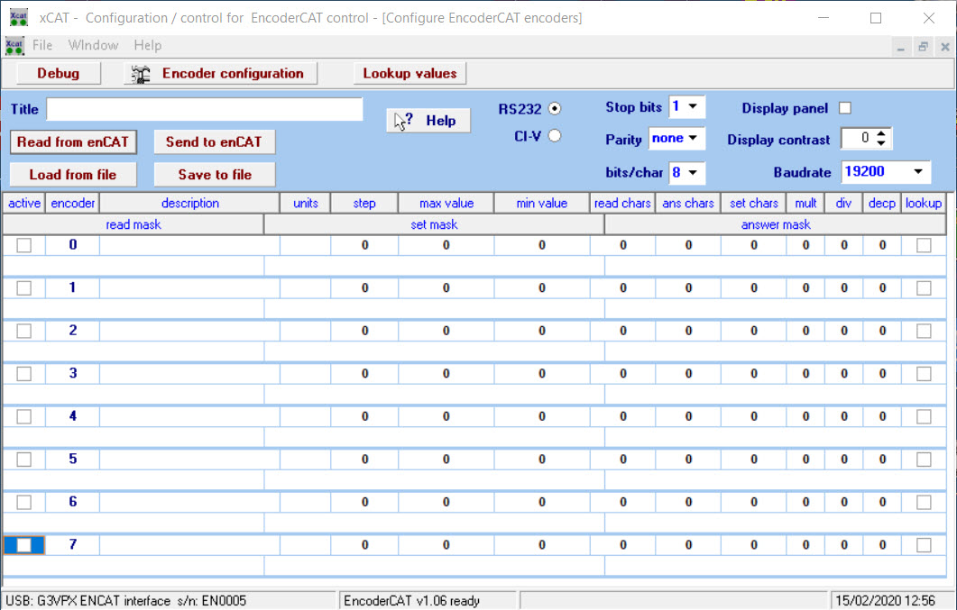Switch to the Debug view
957x610 pixels.
click(x=58, y=73)
